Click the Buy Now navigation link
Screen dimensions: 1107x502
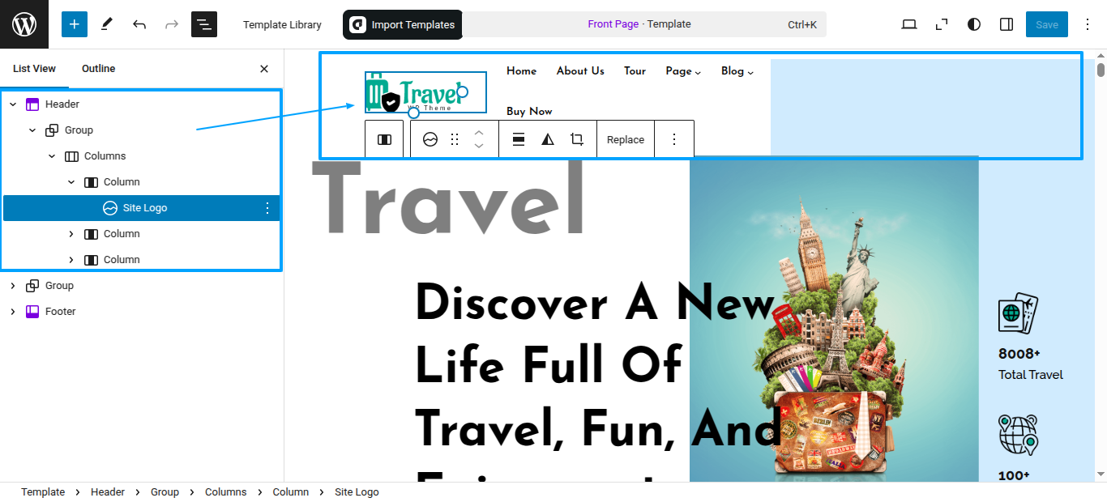[529, 112]
